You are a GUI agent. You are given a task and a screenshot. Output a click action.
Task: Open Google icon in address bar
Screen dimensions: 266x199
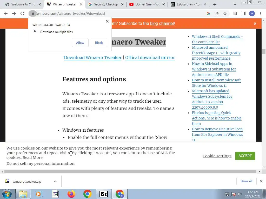pyautogui.click(x=208, y=13)
